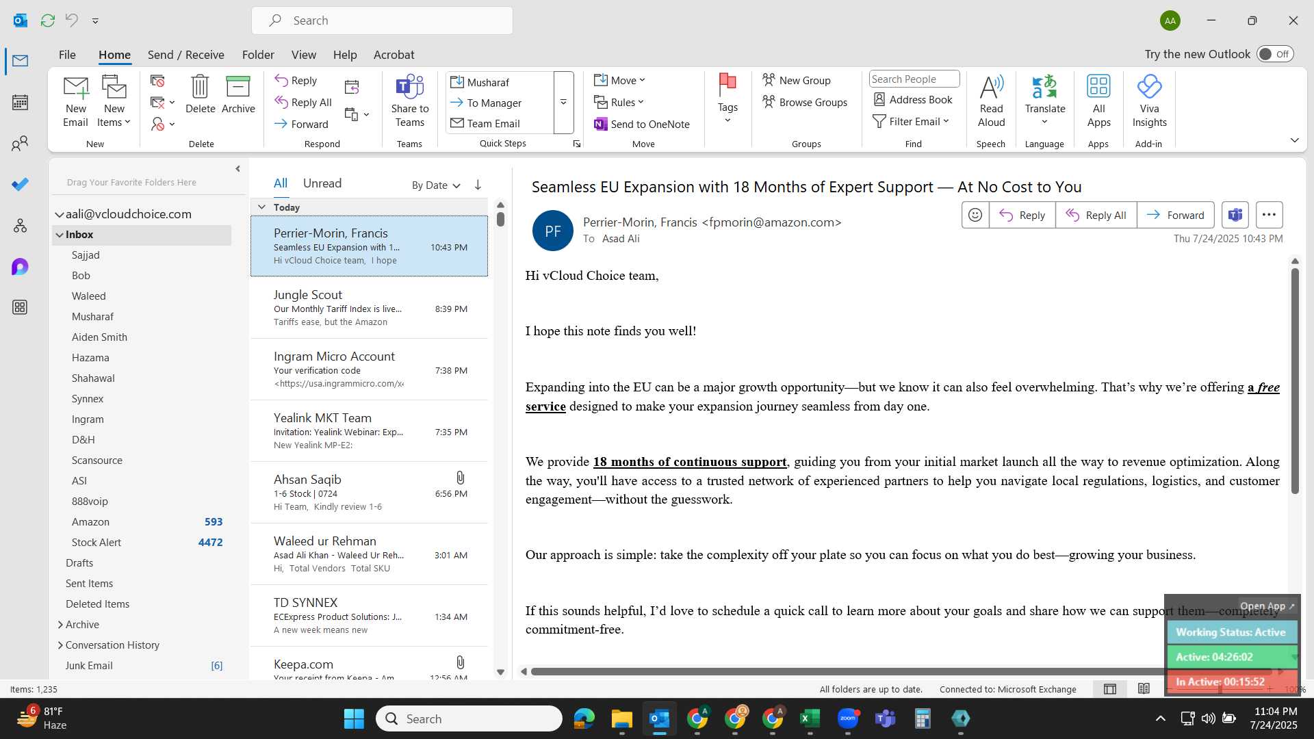The height and width of the screenshot is (739, 1314).
Task: Click the emoji reaction button in message header
Action: (975, 215)
